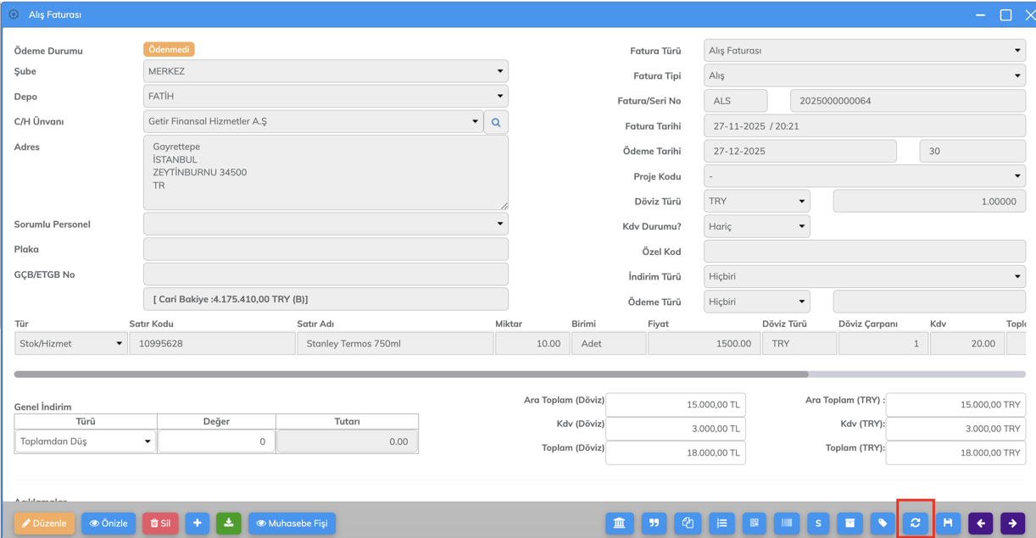Add new record with plus button

[x=197, y=524]
